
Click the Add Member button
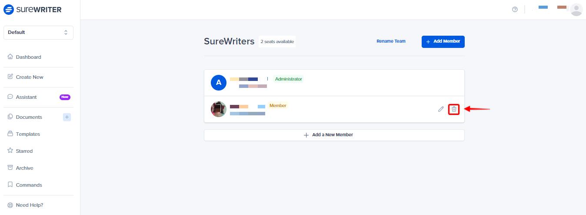(x=443, y=41)
